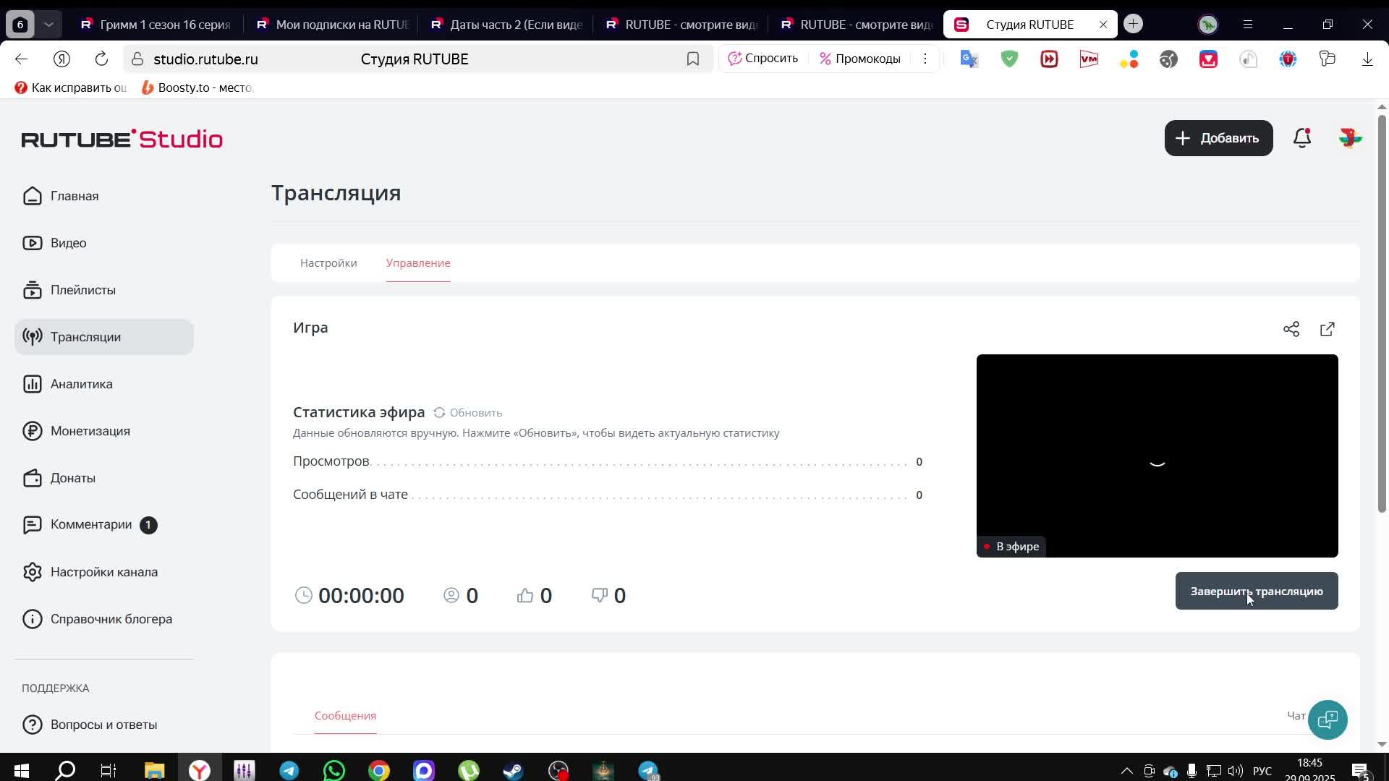The width and height of the screenshot is (1389, 781).
Task: Open address bar three-dot menu
Action: click(x=925, y=59)
